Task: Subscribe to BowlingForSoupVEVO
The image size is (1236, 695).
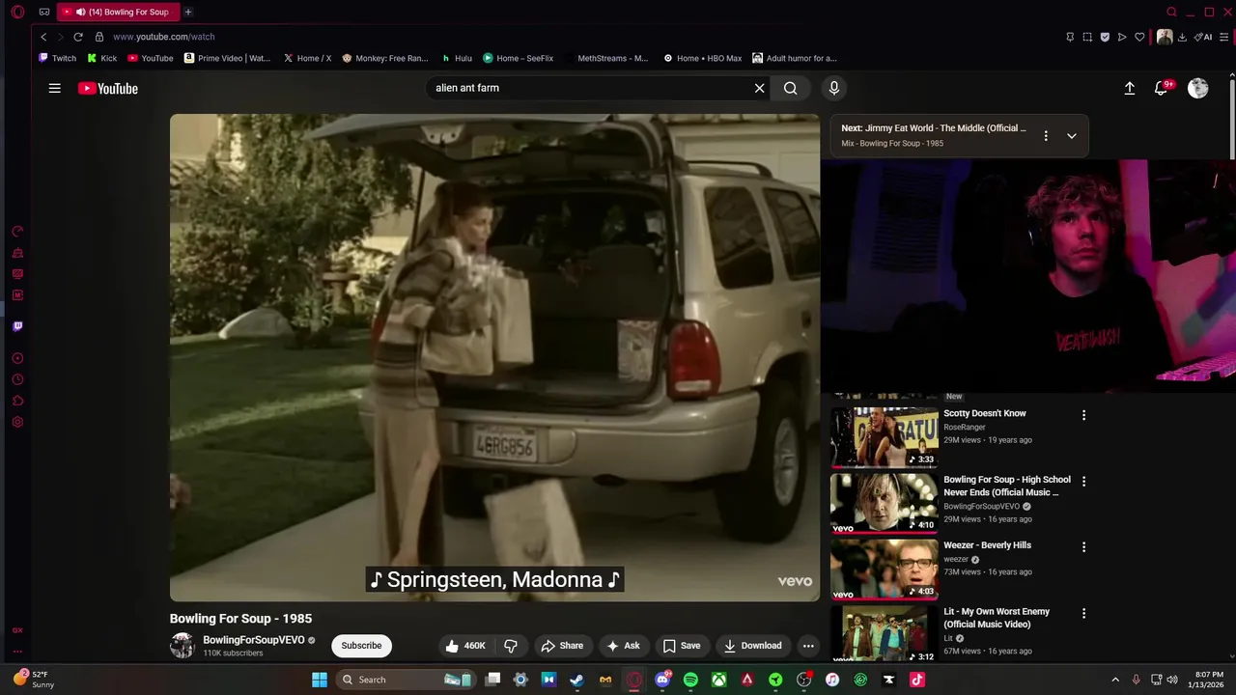Action: click(x=361, y=646)
